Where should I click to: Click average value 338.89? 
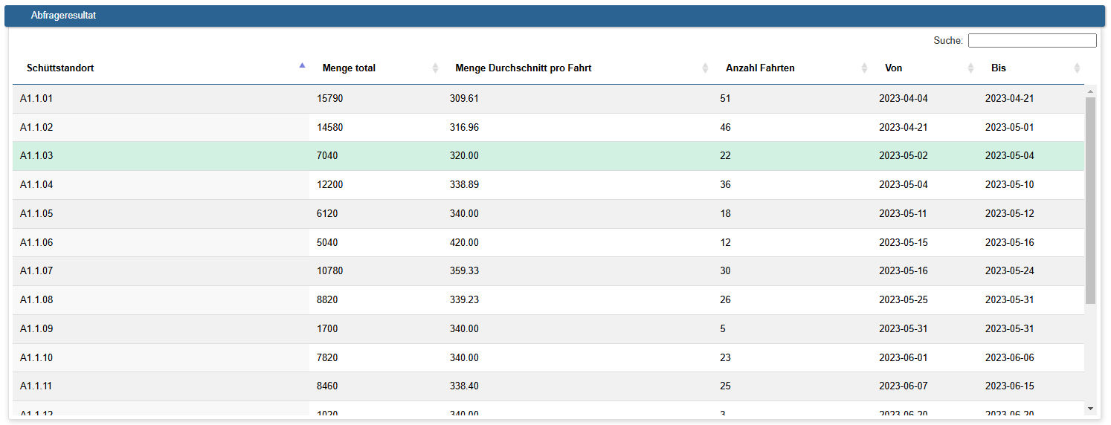[x=464, y=185]
